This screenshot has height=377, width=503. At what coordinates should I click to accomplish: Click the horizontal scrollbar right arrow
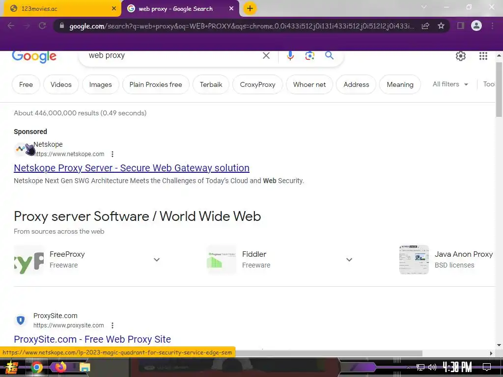[491, 353]
